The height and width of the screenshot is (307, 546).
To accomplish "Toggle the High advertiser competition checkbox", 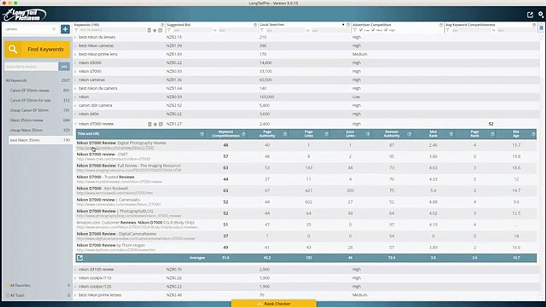I will pos(386,30).
